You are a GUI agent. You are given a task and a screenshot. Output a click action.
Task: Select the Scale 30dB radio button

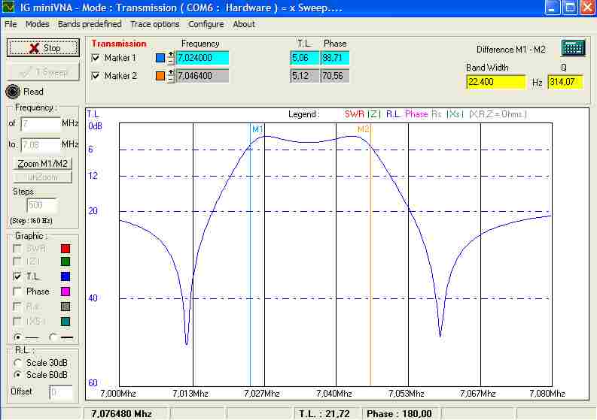[x=19, y=363]
